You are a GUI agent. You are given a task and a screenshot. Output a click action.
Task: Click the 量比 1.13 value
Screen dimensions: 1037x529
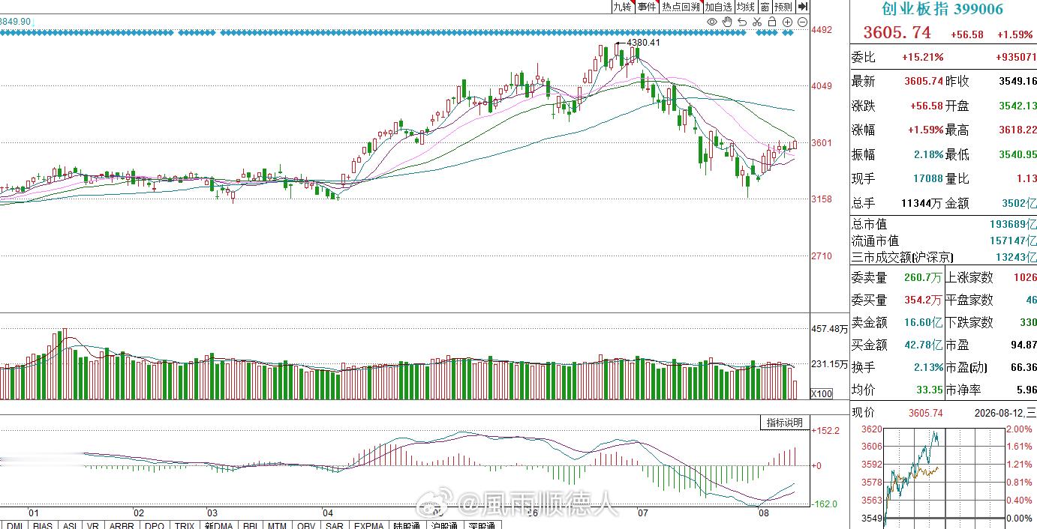tap(1026, 178)
